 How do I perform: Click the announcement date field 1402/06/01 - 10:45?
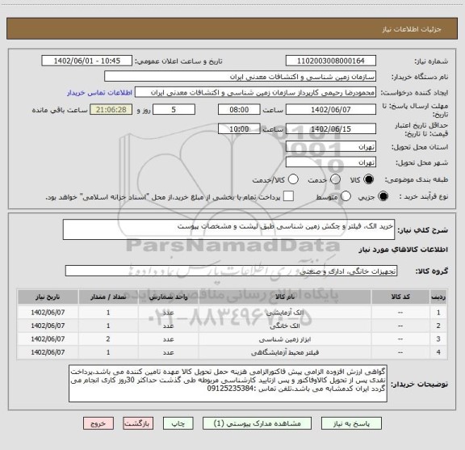click(87, 61)
